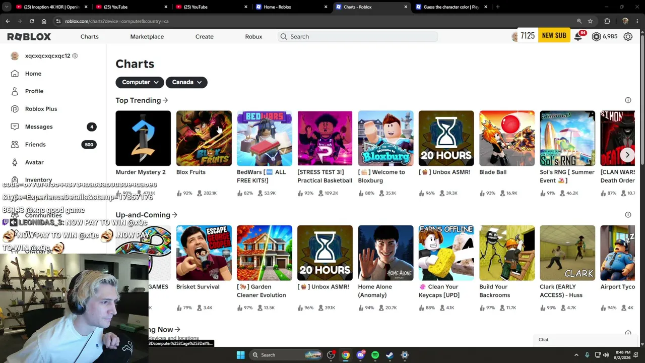
Task: Open Avatar editor from the sidebar
Action: (34, 162)
